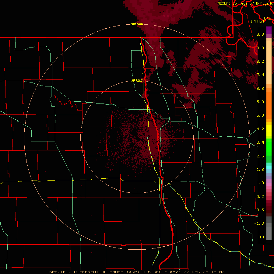Click the SPECIFIC DIFFERENTIAL PHASE (KDP) caption
274x274 pixels.
tap(95, 272)
